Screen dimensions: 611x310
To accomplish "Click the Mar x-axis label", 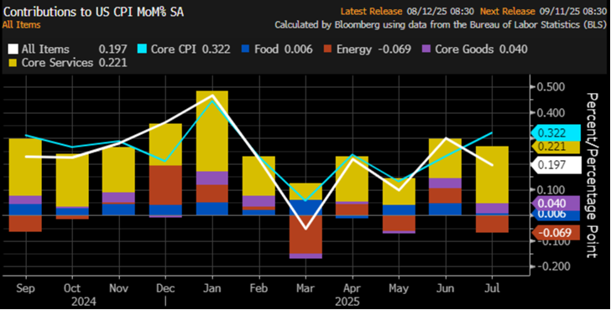I will point(305,288).
